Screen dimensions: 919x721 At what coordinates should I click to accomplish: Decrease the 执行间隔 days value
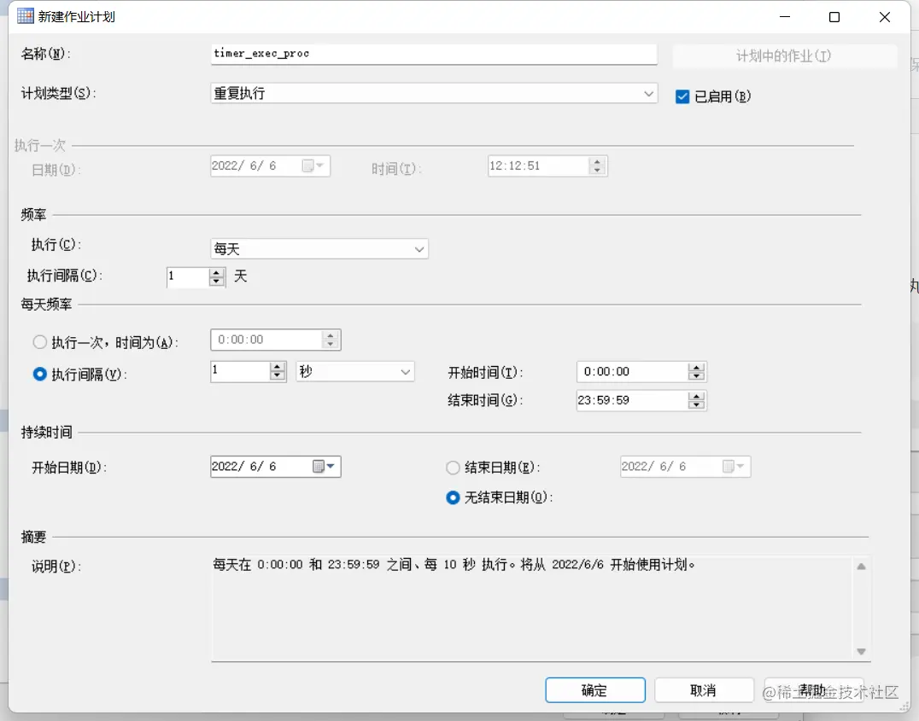tap(217, 281)
